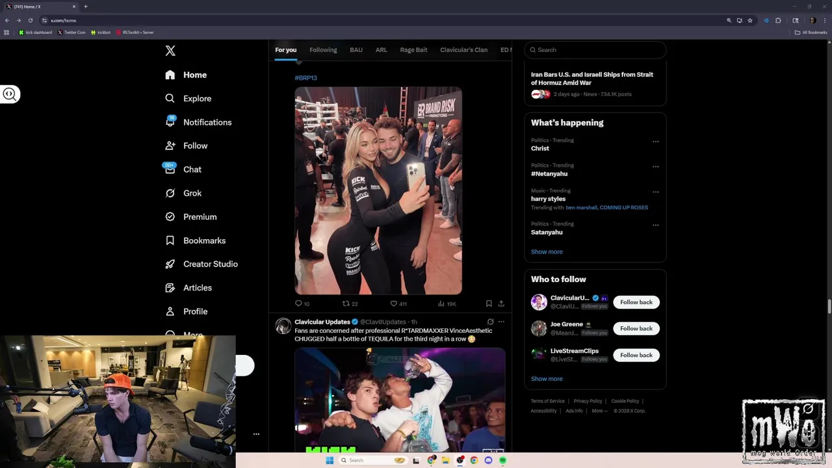Open the kick dashboard bookmark
Screen dimensions: 832x468
tap(35, 32)
